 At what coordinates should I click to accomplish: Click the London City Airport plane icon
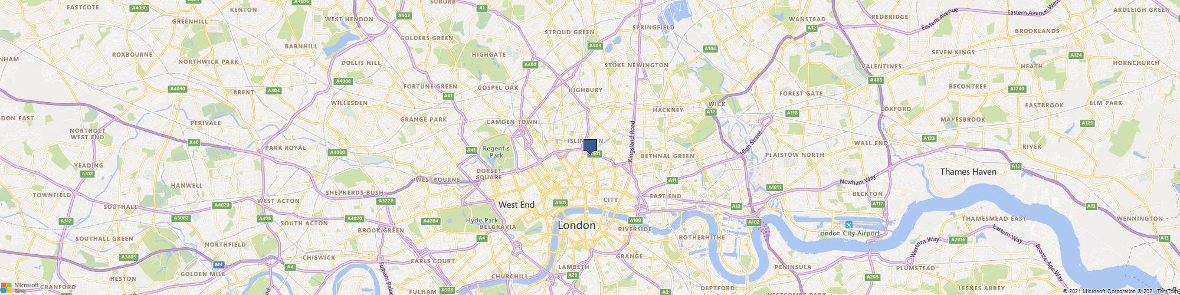pos(849,225)
